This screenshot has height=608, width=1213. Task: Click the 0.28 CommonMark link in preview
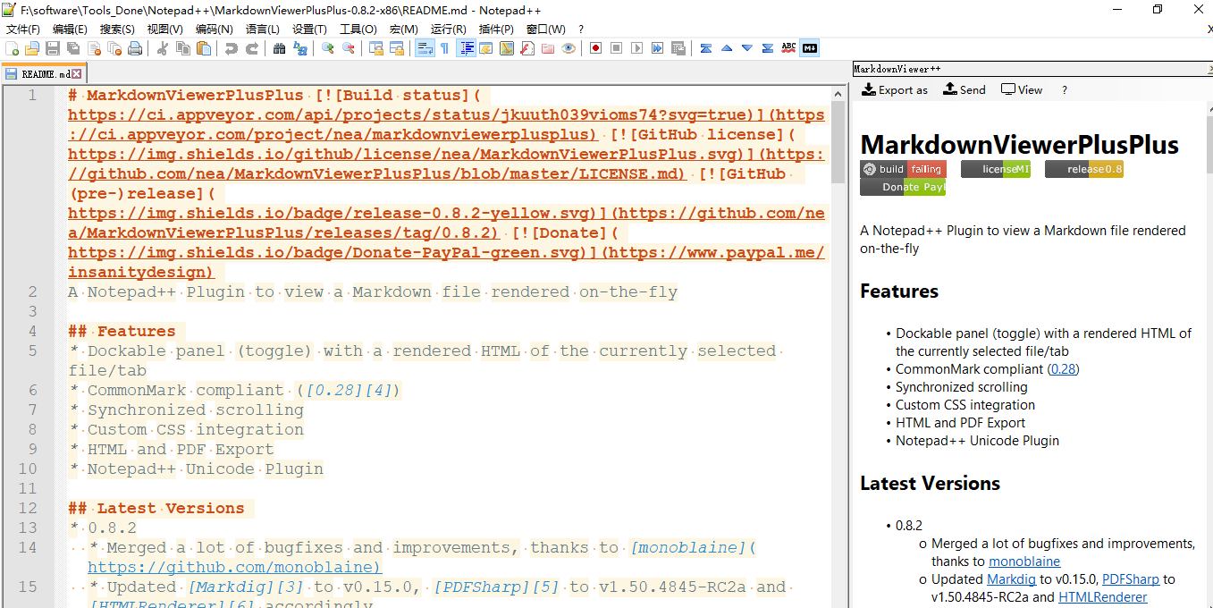(x=1063, y=368)
